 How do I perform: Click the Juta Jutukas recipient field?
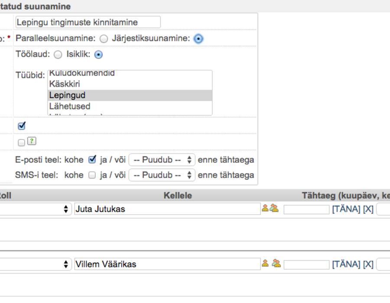click(x=167, y=209)
